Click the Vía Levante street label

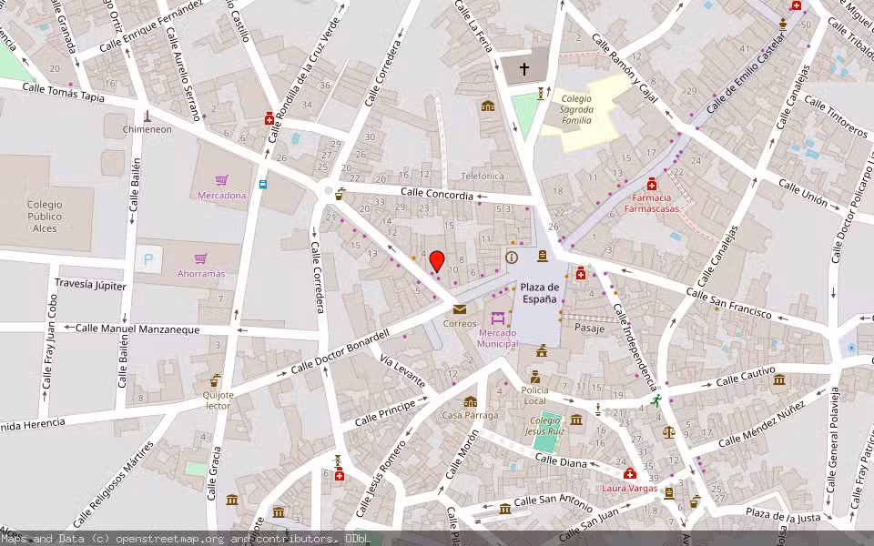tap(402, 370)
